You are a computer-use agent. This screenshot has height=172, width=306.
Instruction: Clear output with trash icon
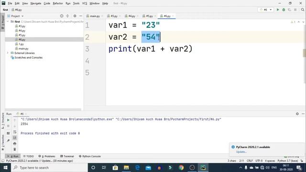coord(15,150)
